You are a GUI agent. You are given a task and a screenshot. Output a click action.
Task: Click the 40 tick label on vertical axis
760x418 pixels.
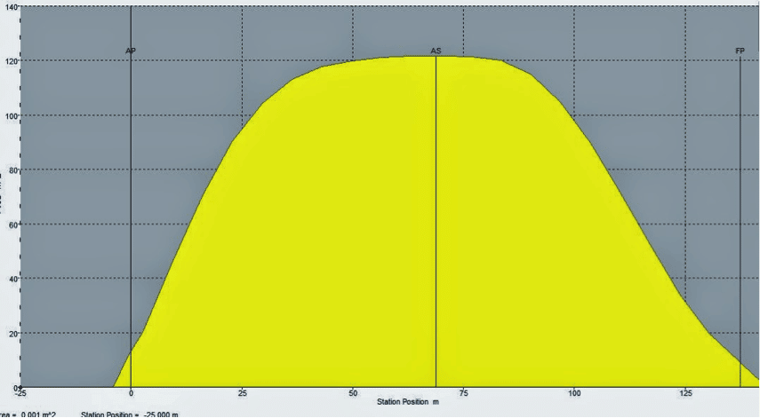click(x=12, y=279)
